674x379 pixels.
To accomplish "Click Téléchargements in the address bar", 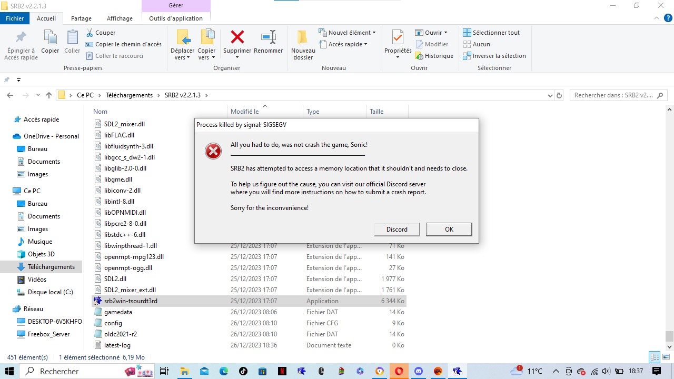I will tap(129, 95).
